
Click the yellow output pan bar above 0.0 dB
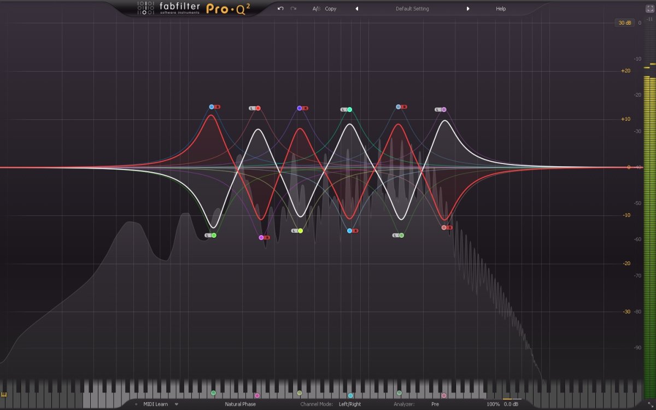507,399
